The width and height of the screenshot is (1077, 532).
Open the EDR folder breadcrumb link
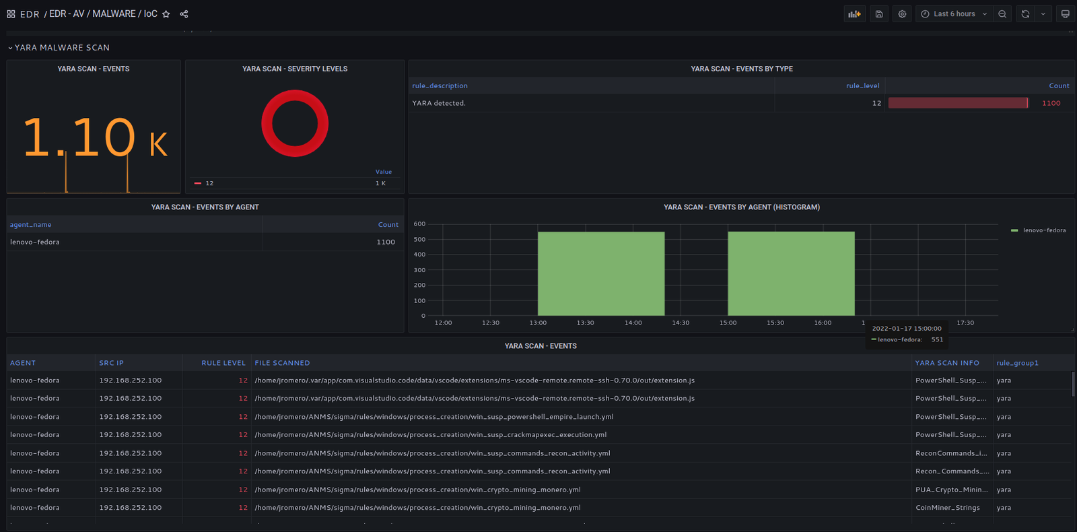coord(30,14)
